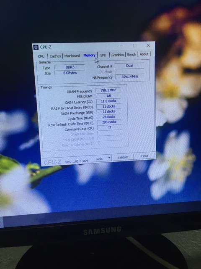Click the memory Type DDR3 field

point(70,67)
